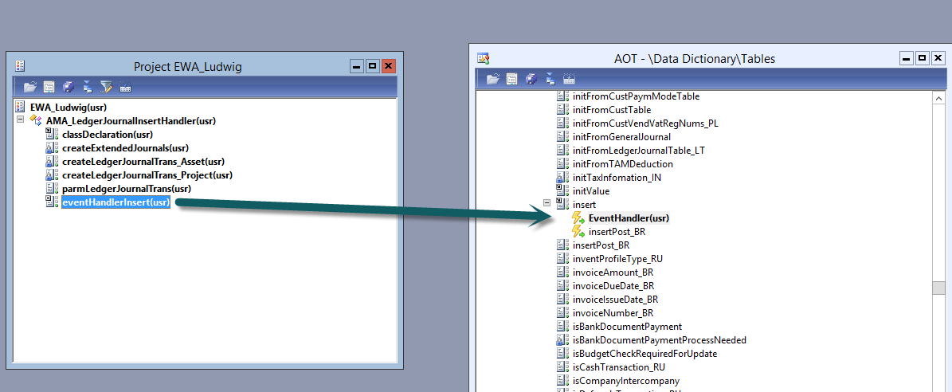The height and width of the screenshot is (392, 952).
Task: Select insertPost_BR event handler under insert
Action: click(617, 232)
